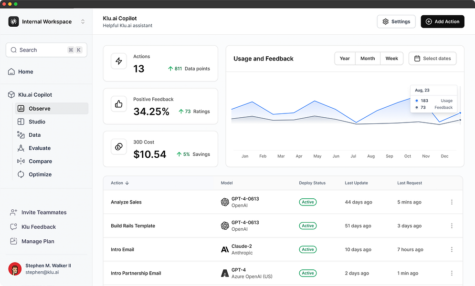Switch chart range to Week
475x286 pixels.
click(x=391, y=58)
